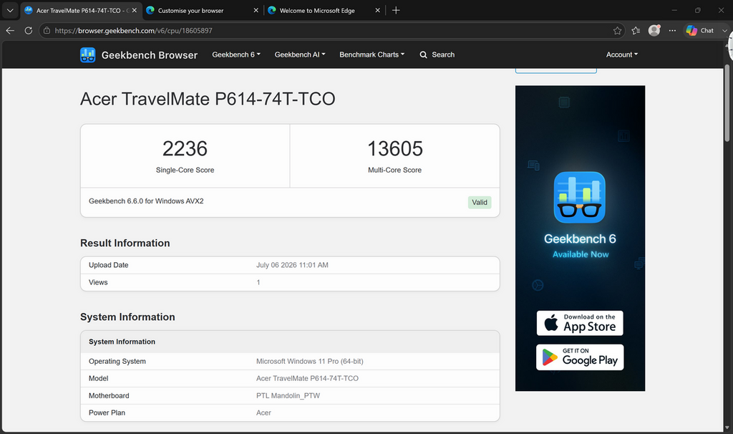Viewport: 733px width, 434px height.
Task: Click the 'Operating System' row label
Action: [x=117, y=362]
